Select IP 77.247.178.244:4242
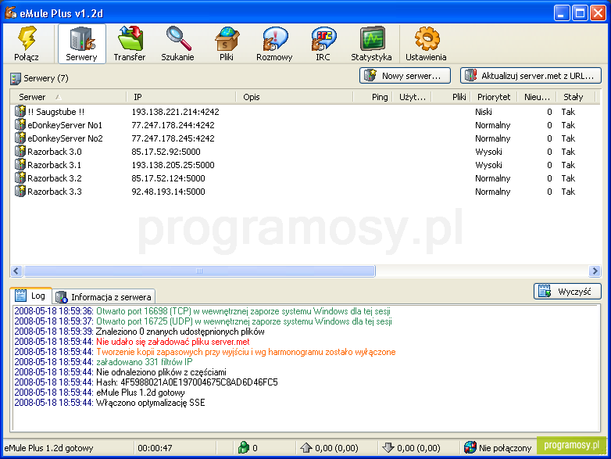 (x=173, y=125)
